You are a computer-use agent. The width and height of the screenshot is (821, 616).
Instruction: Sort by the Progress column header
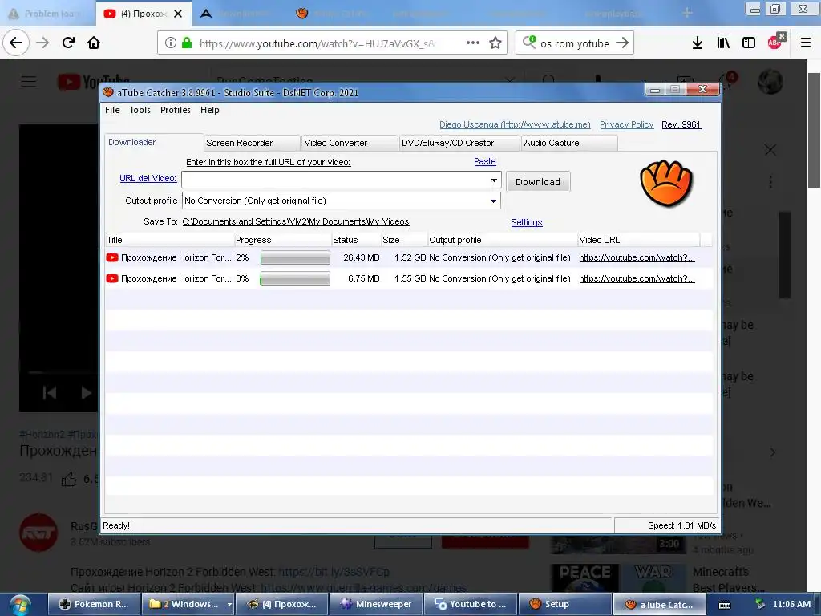(282, 240)
